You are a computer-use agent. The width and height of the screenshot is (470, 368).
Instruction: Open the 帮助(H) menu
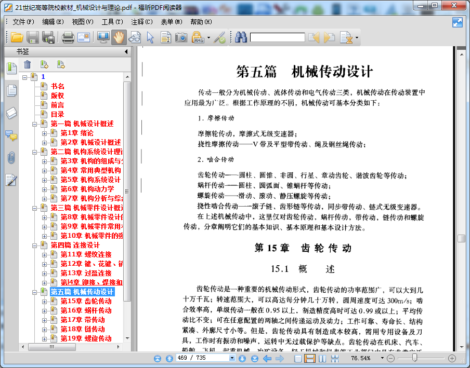pos(201,22)
